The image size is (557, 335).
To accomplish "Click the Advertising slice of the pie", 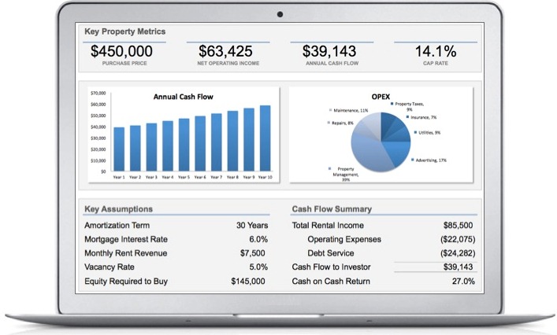I will pyautogui.click(x=398, y=152).
